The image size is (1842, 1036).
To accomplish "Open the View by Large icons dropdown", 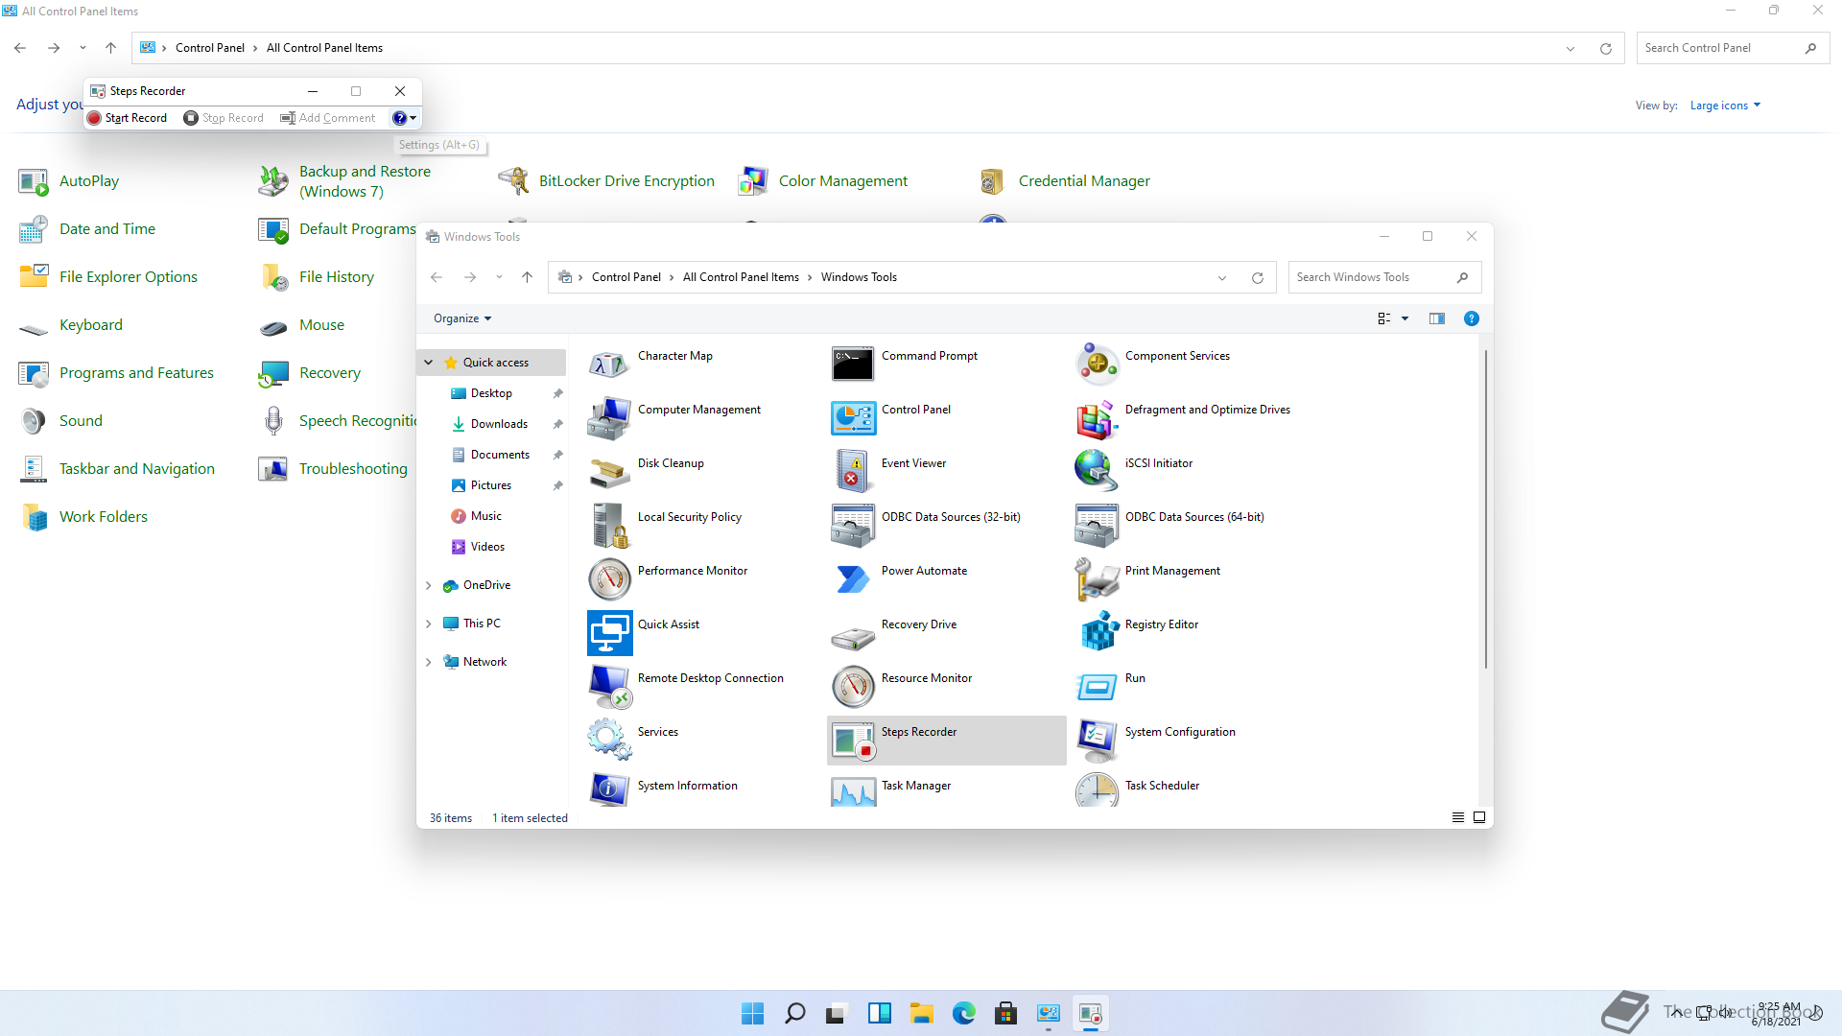I will (1725, 106).
